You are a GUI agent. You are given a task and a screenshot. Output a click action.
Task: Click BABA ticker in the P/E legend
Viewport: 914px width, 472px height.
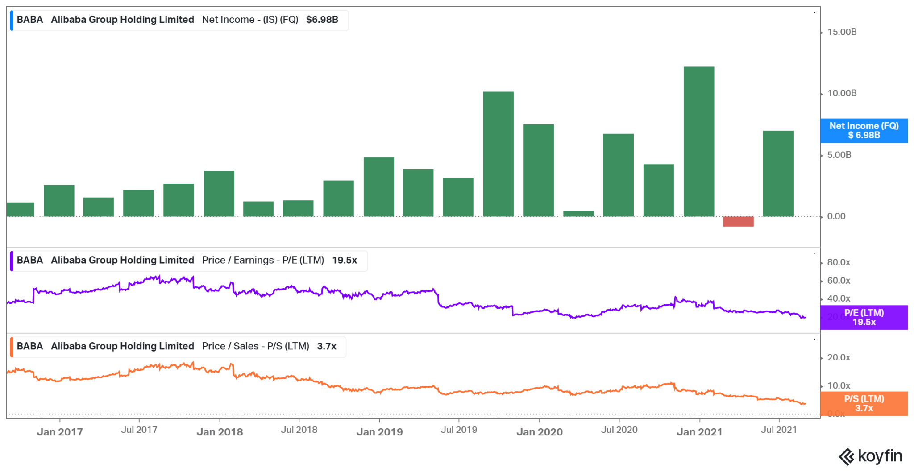pos(30,260)
